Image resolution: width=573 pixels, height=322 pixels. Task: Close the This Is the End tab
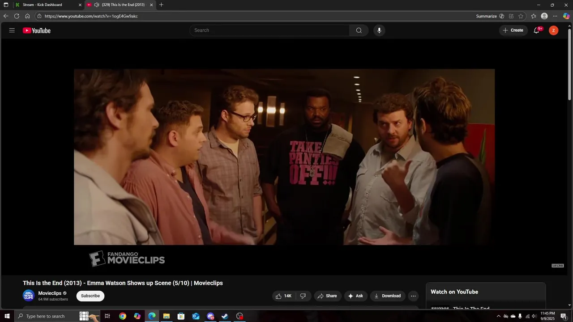[x=151, y=5]
